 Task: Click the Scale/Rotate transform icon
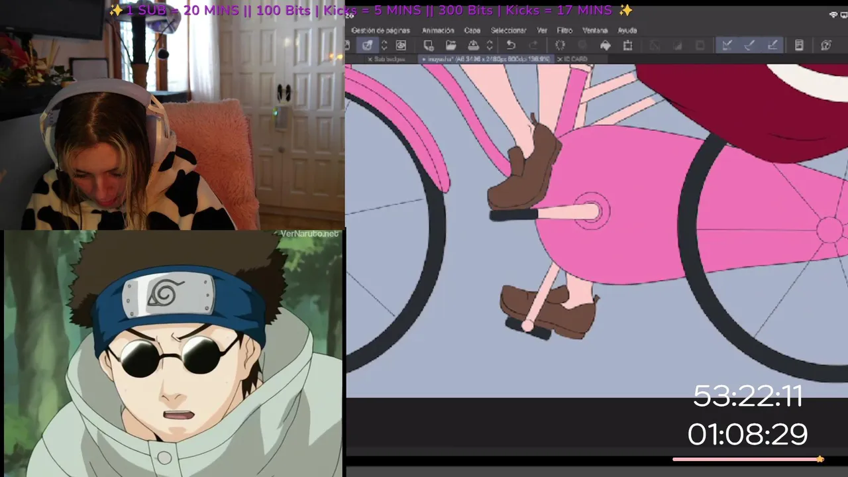pos(628,45)
